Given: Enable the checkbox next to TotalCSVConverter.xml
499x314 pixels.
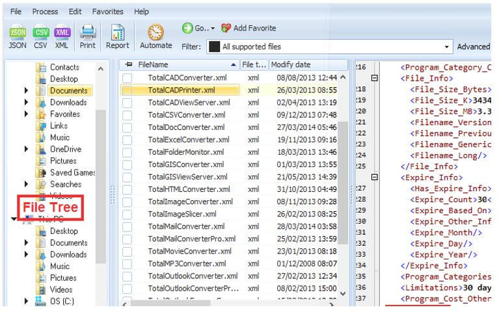Looking at the screenshot, I should click(128, 115).
